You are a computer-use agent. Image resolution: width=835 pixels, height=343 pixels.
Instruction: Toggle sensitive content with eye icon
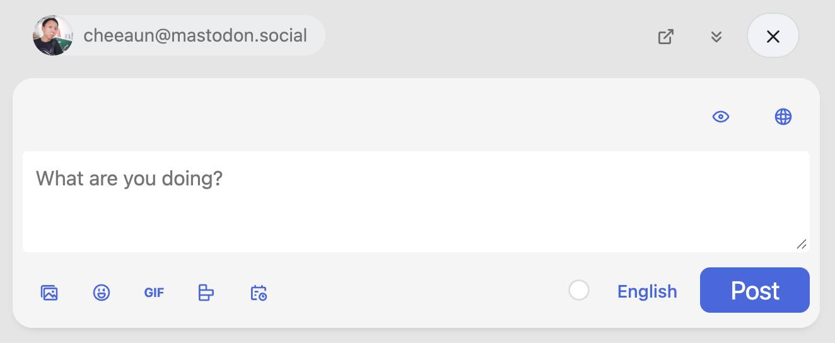[721, 117]
